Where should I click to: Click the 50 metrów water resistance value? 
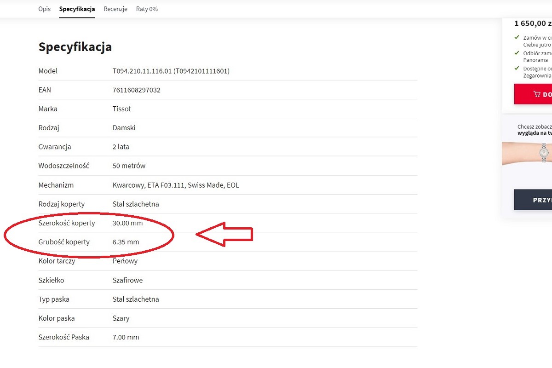129,166
